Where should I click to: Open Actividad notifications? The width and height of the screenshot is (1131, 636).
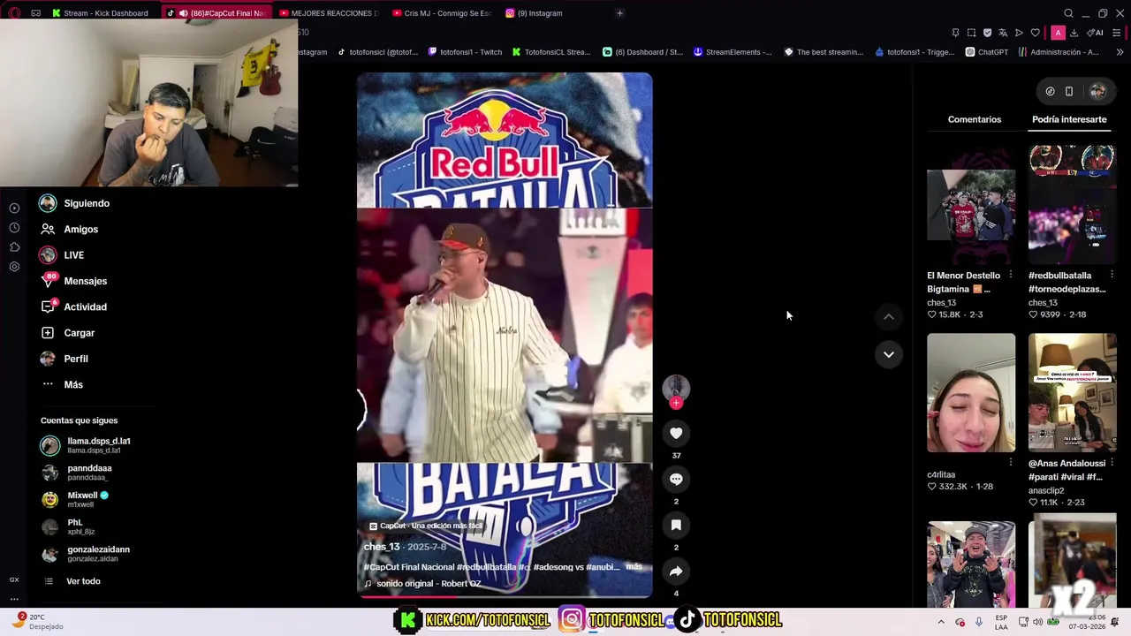(73, 307)
